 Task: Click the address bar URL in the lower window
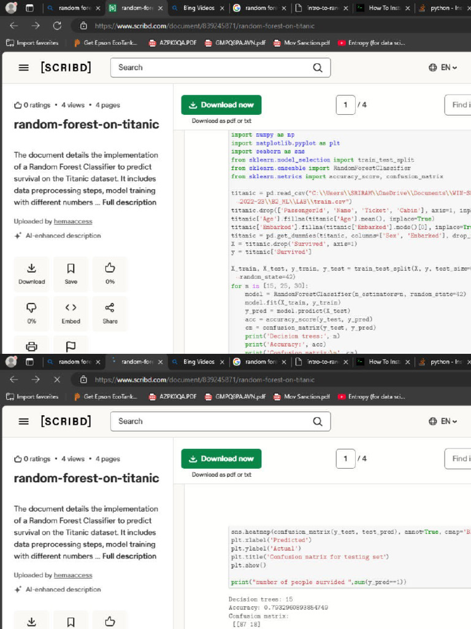[205, 380]
